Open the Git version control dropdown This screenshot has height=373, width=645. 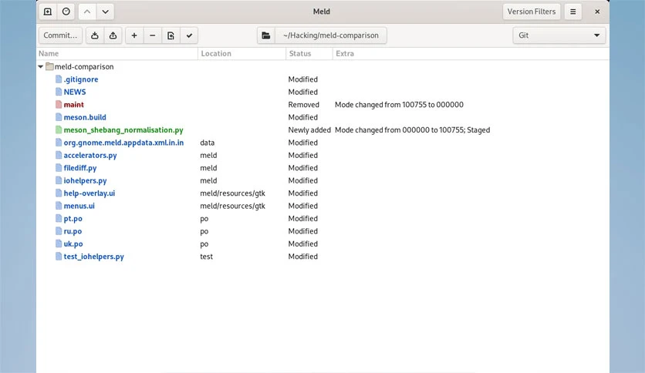pyautogui.click(x=559, y=35)
